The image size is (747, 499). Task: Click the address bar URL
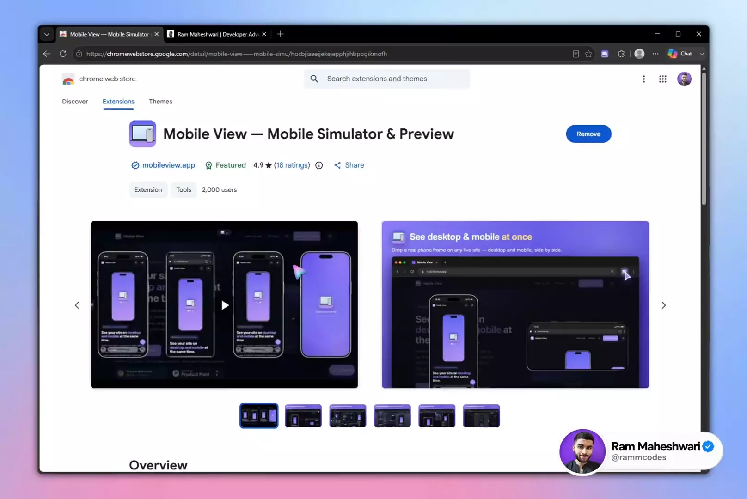click(236, 54)
